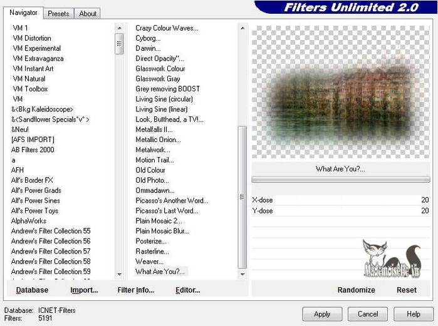The image size is (438, 326).
Task: Select Alf's Power Sines category
Action: click(x=36, y=200)
